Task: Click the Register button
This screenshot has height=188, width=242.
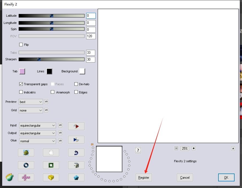Action: (144, 178)
